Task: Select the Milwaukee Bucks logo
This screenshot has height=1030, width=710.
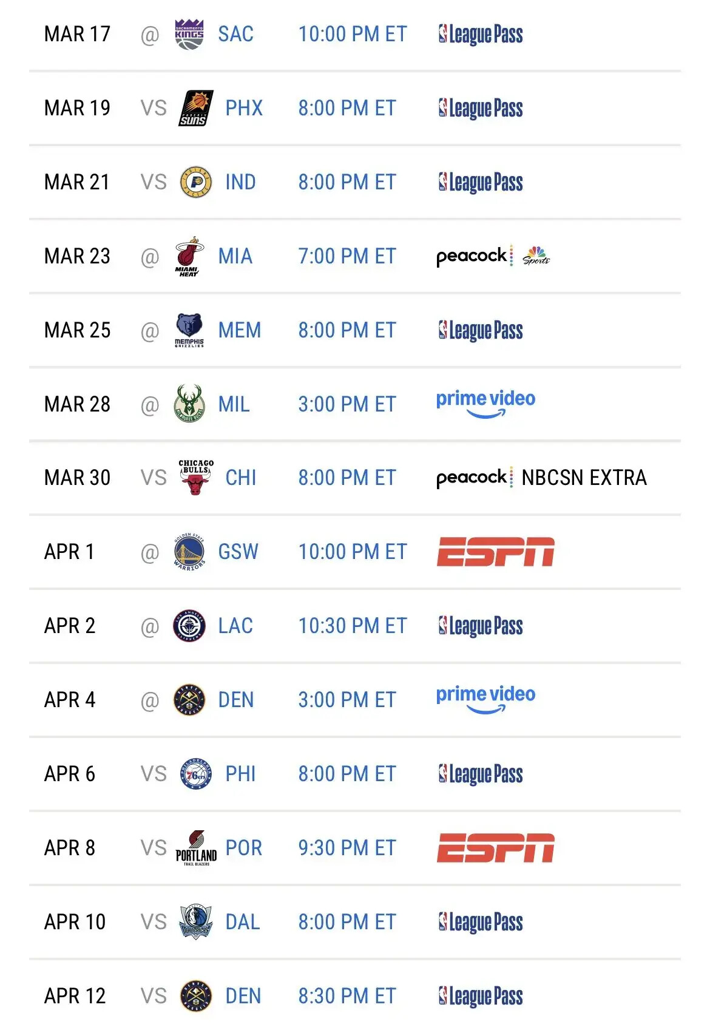Action: [189, 404]
